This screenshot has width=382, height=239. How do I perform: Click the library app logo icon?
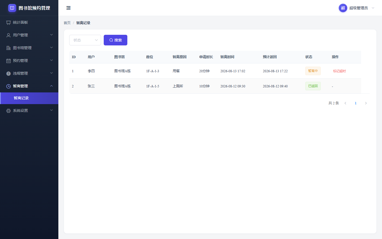point(12,8)
